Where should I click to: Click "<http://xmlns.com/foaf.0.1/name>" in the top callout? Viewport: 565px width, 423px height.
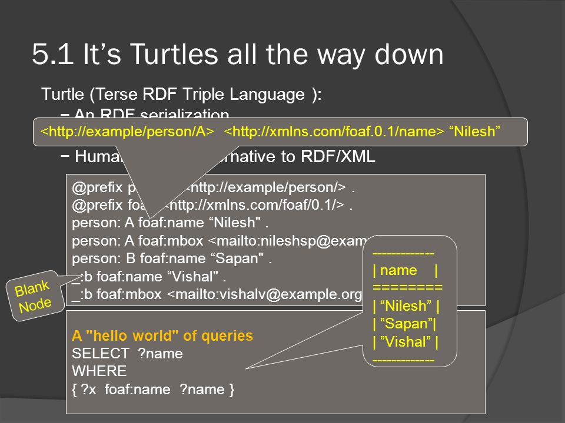click(334, 131)
